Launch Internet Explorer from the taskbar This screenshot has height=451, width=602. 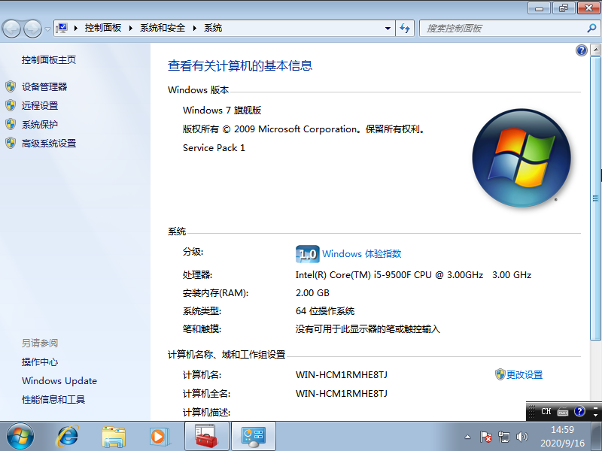pyautogui.click(x=68, y=436)
